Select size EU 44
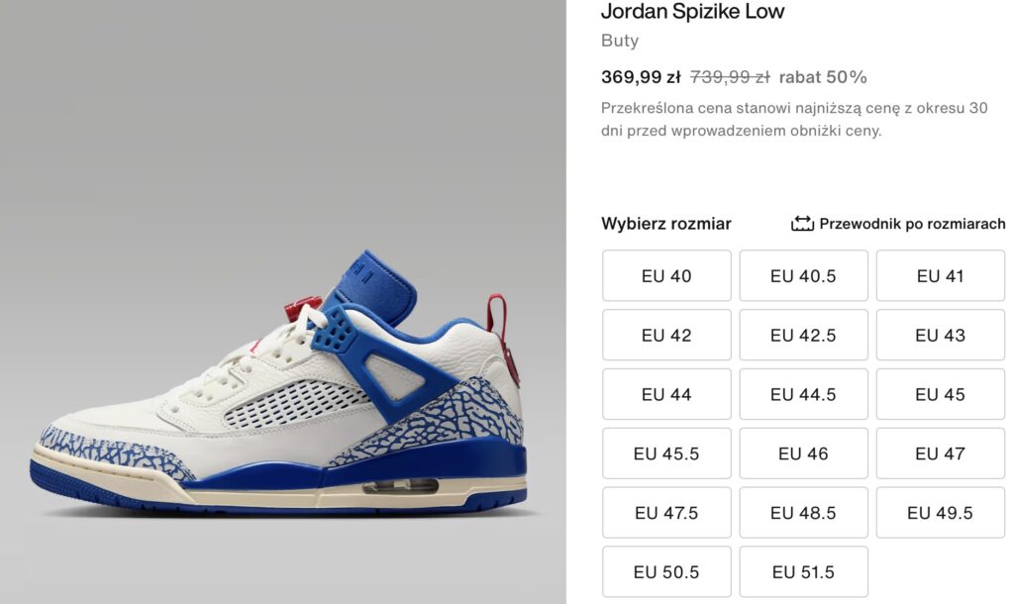The image size is (1014, 604). point(666,394)
